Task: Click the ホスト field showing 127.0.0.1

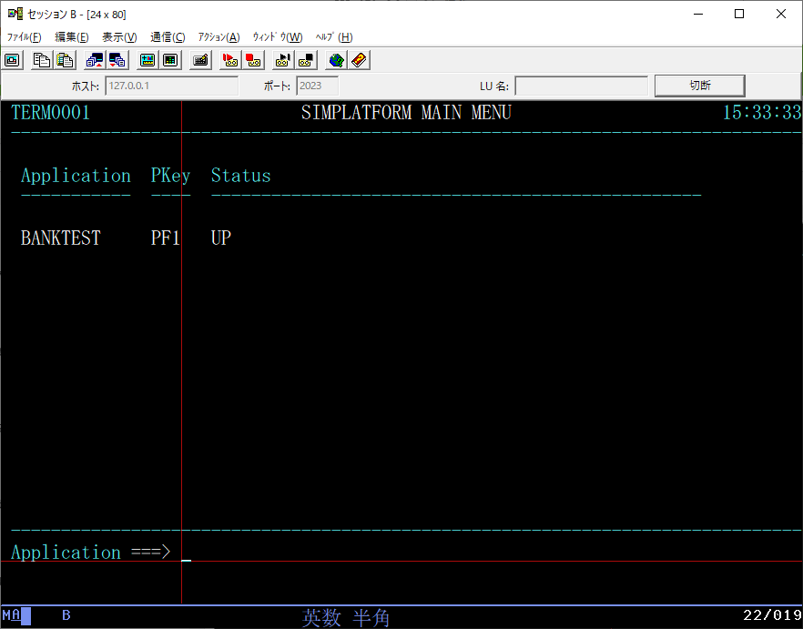Action: [171, 86]
